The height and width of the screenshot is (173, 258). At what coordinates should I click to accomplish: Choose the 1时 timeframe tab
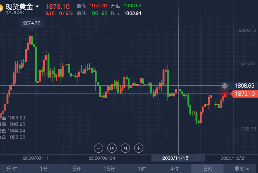tap(142, 169)
